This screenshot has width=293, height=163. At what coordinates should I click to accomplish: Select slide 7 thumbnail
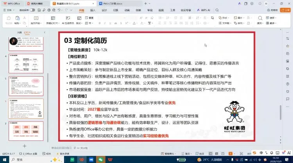(26, 131)
